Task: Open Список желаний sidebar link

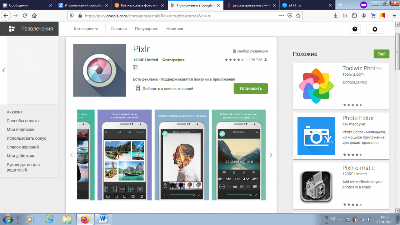Action: coord(23,147)
